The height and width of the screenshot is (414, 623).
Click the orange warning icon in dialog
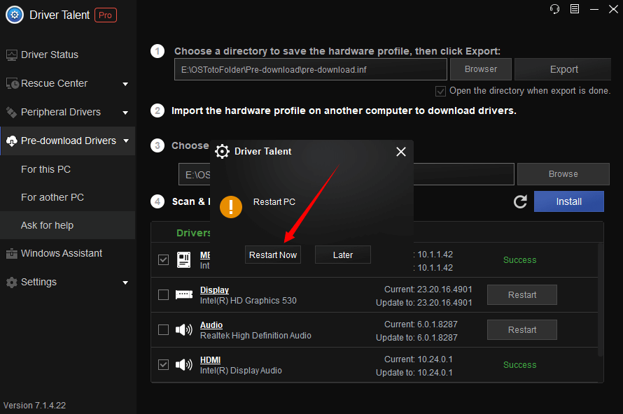pos(231,207)
